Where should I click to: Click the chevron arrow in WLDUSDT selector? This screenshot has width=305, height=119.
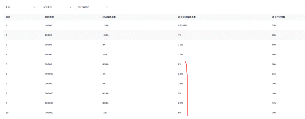coord(107,7)
